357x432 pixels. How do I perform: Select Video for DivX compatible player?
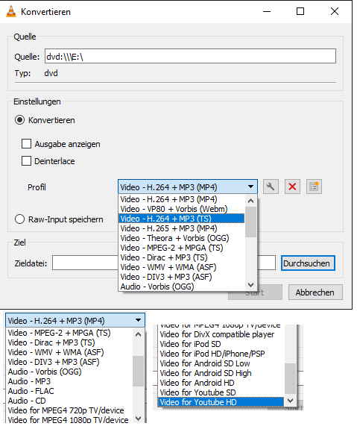pos(221,334)
